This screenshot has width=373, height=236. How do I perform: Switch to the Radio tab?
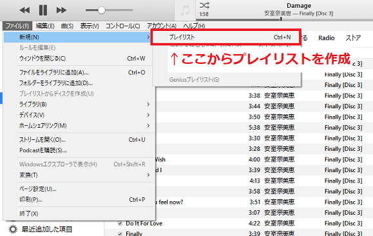point(327,38)
